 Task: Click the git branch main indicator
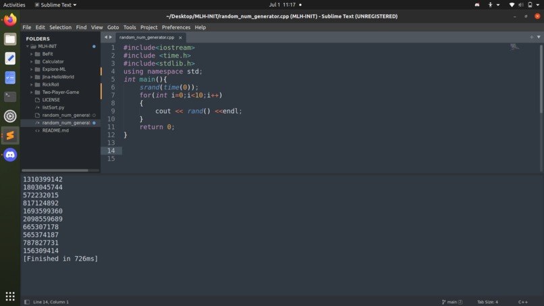pyautogui.click(x=452, y=302)
